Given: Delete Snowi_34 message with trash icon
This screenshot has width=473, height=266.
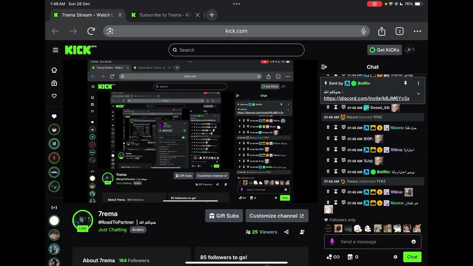Looking at the screenshot, I should pyautogui.click(x=328, y=108).
